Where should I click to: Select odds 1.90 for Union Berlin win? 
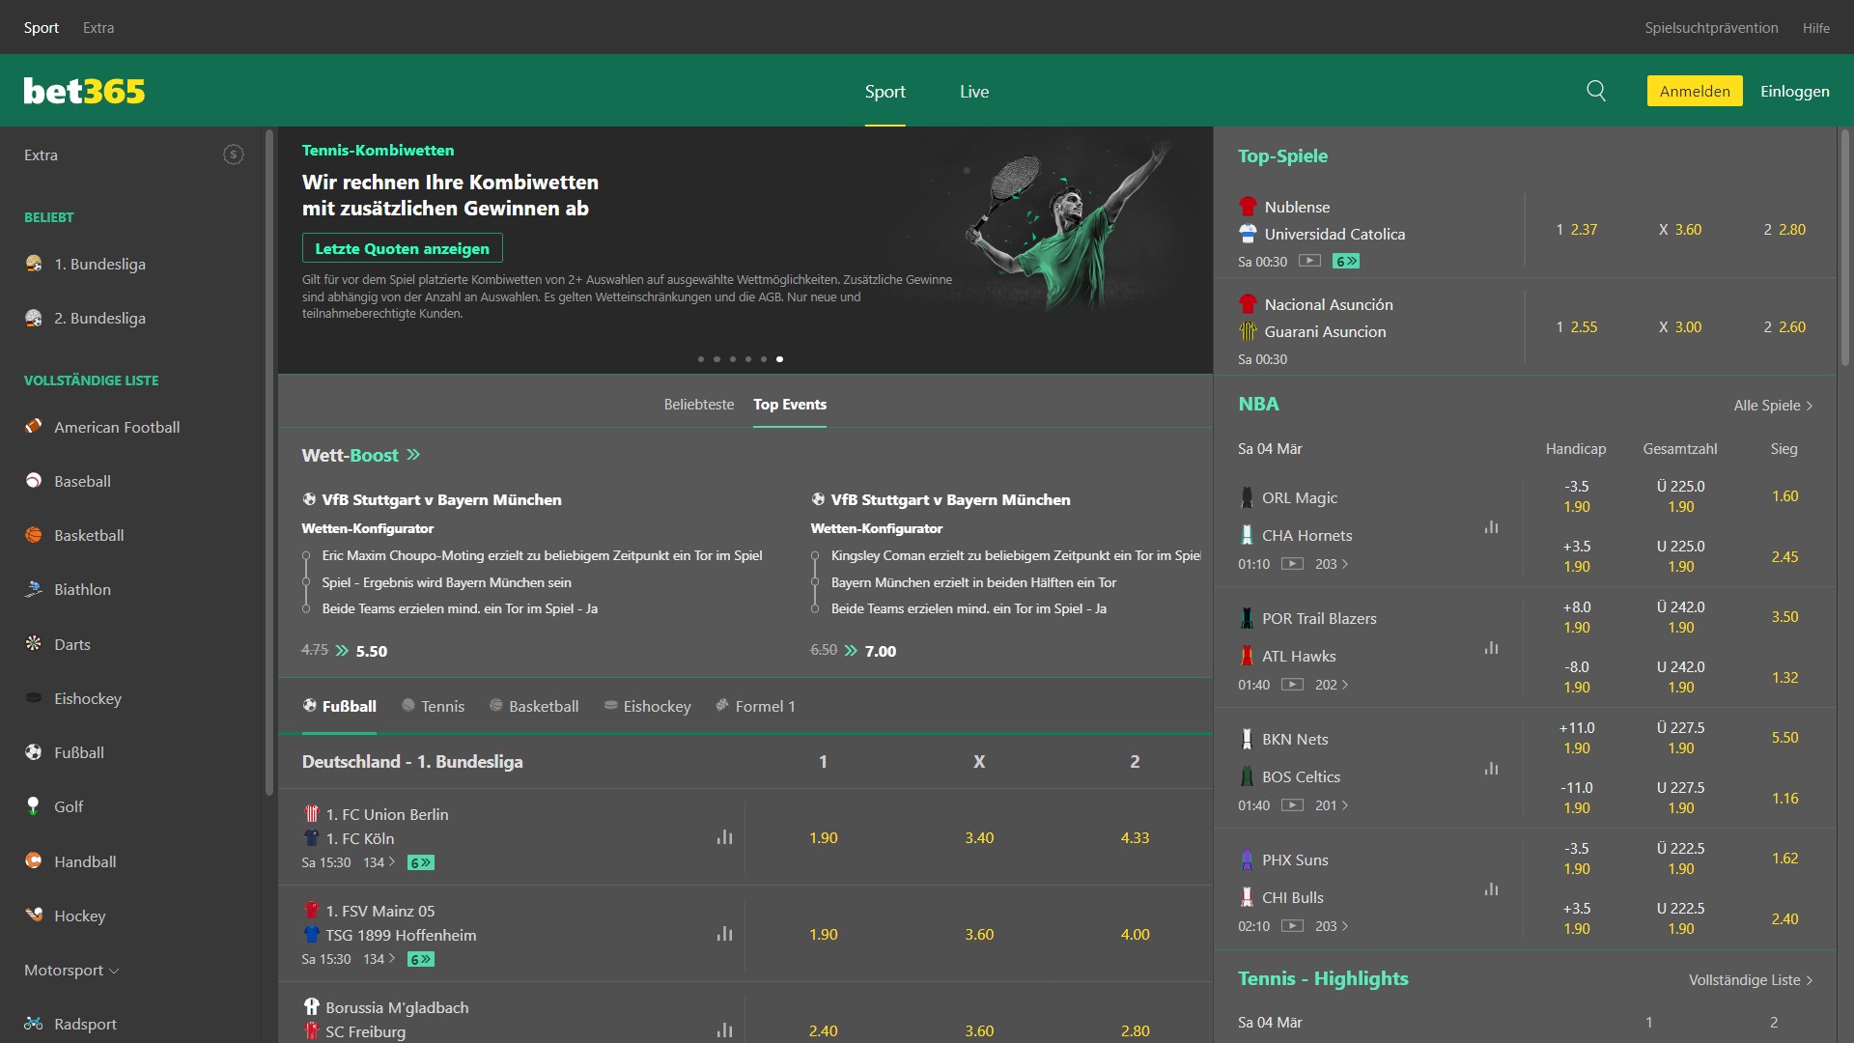[x=823, y=837]
